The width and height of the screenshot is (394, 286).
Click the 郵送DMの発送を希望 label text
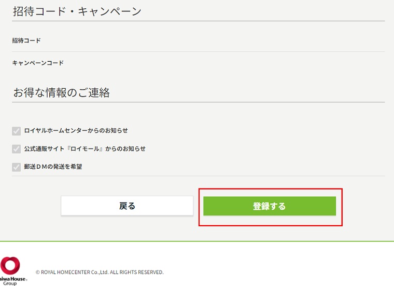pos(53,167)
